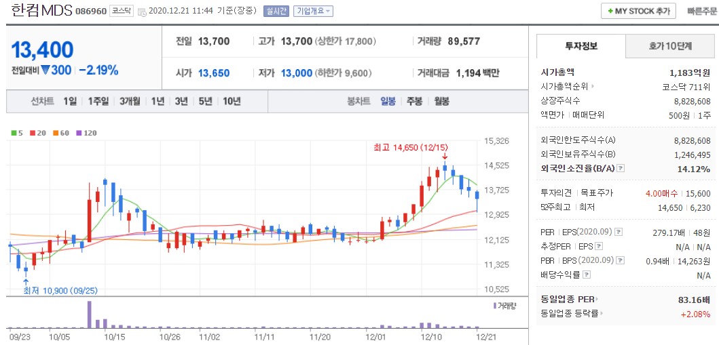Click the target price 15,600
The width and height of the screenshot is (719, 345).
click(x=699, y=194)
